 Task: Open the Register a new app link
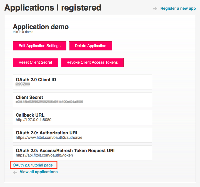coord(178,8)
